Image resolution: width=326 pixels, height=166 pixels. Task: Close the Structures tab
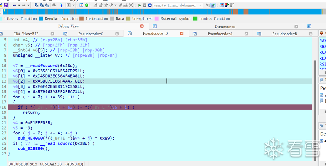click(296, 27)
